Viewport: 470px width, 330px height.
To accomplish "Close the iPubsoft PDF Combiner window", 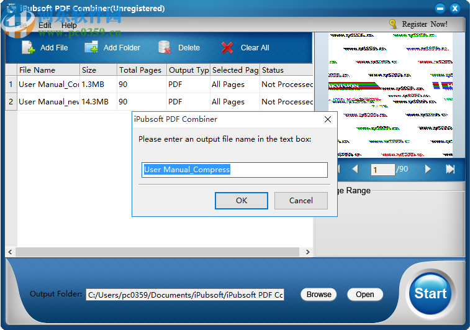I will (x=455, y=9).
